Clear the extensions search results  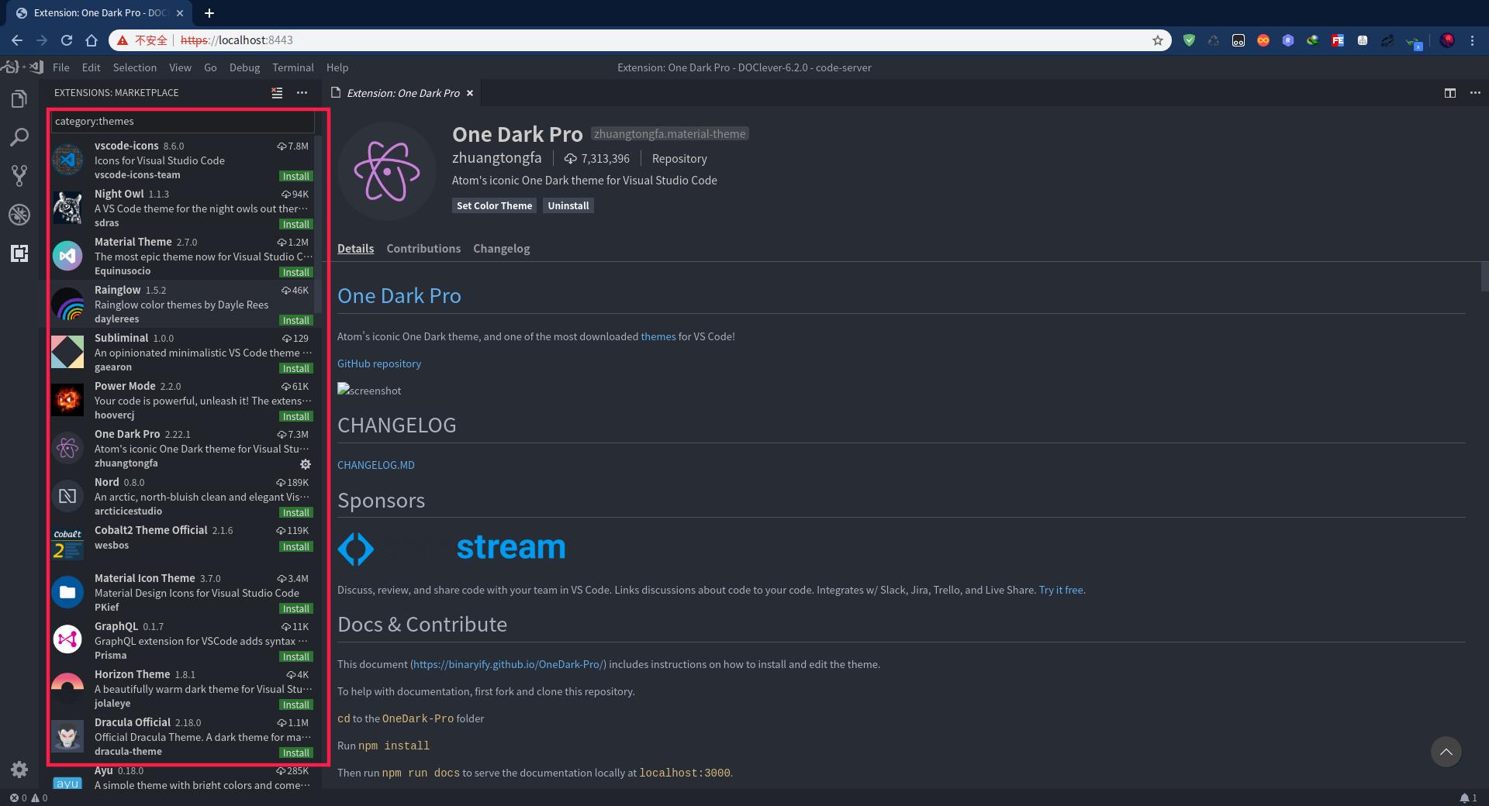click(x=277, y=93)
